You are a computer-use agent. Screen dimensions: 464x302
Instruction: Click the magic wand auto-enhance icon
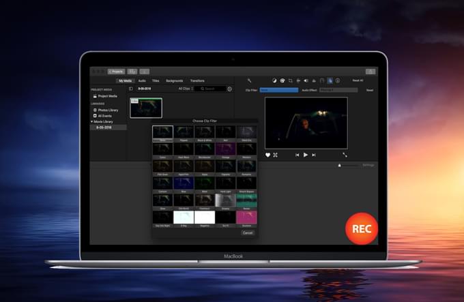(x=249, y=80)
